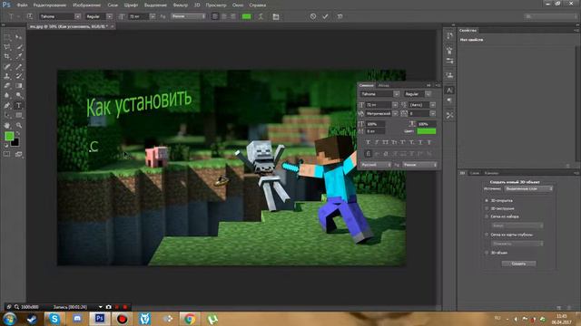Select the 3D-объем radio option
581x326 pixels.
click(x=487, y=253)
